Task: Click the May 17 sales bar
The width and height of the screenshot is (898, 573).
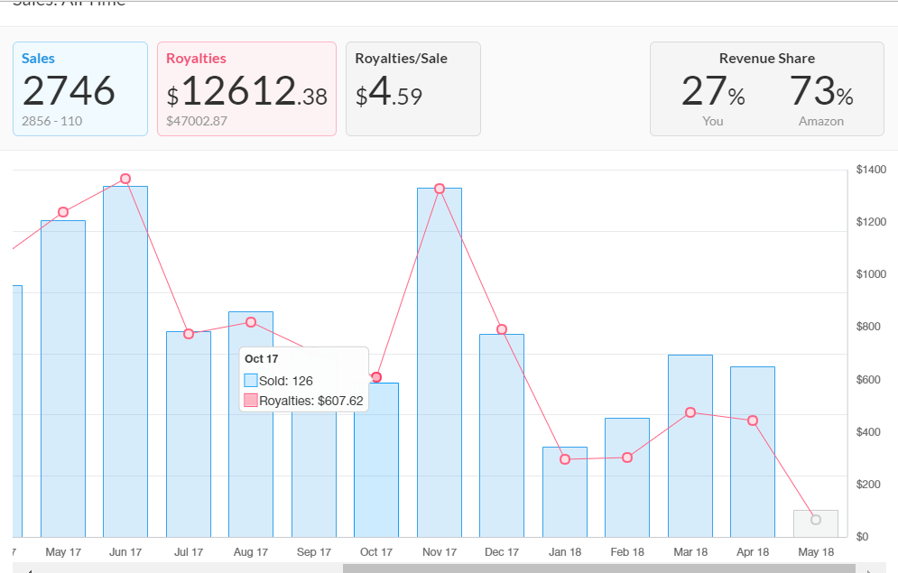Action: pyautogui.click(x=63, y=379)
